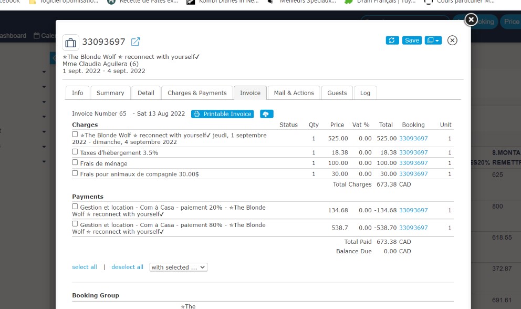Tick the Taxes d'hébergement 3.5% checkbox
The image size is (521, 309).
pyautogui.click(x=75, y=152)
